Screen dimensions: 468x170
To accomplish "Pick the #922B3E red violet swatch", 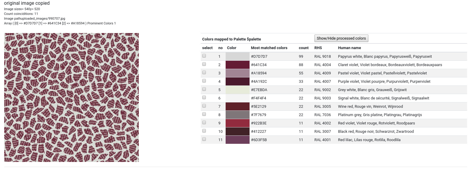I will click(x=237, y=123).
